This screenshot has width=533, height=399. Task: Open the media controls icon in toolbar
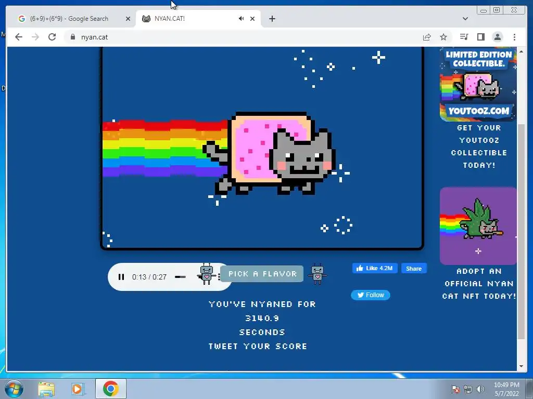tap(464, 37)
